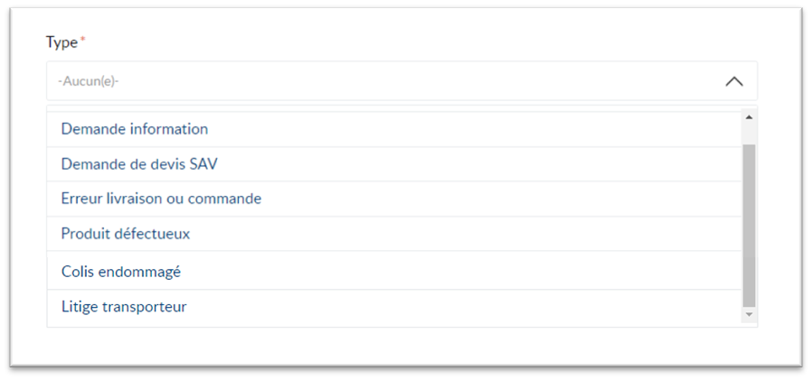Click empty row area right of Litige transporteur
The height and width of the screenshot is (380, 812).
click(x=464, y=307)
